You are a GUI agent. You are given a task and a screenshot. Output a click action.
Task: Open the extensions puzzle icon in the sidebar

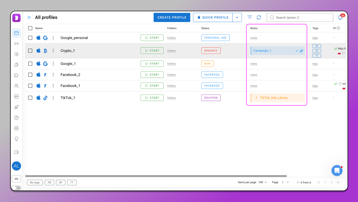click(16, 75)
